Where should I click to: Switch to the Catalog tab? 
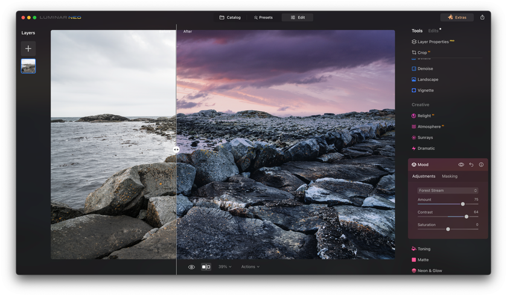[230, 17]
